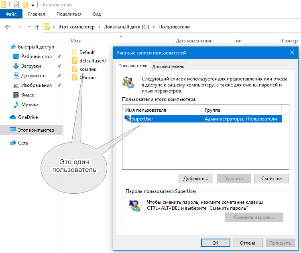301x253 pixels.
Task: Sort by the Размер column header
Action: click(x=289, y=41)
